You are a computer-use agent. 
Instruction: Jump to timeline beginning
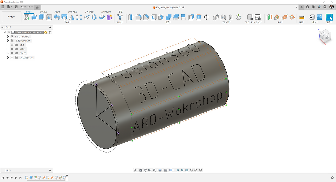pos(3,178)
